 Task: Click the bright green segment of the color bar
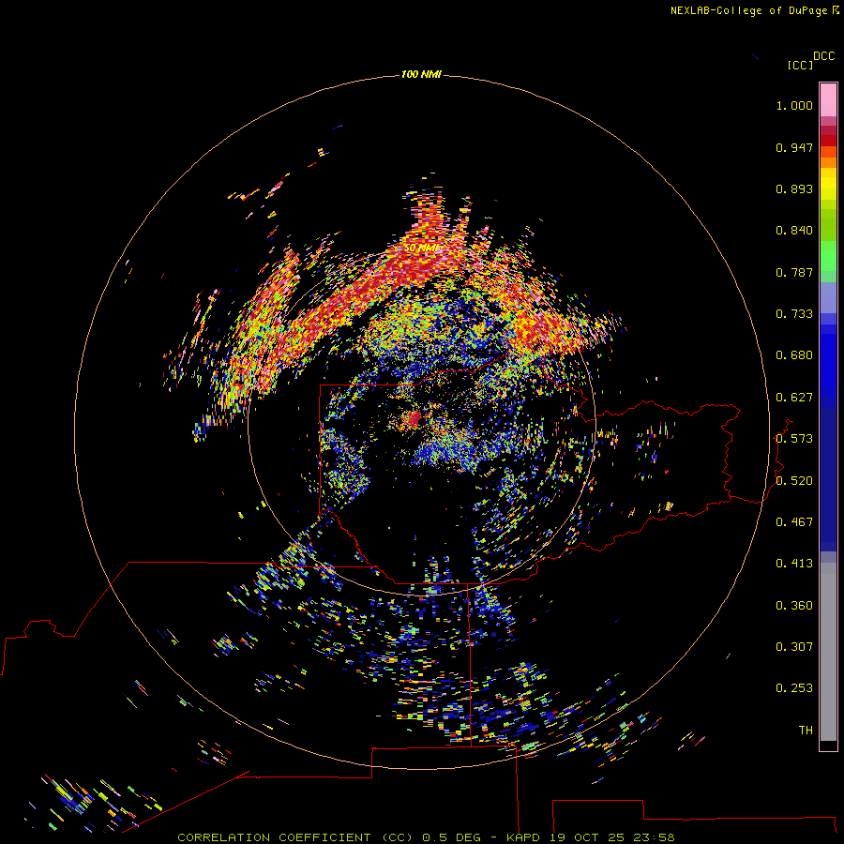click(828, 256)
